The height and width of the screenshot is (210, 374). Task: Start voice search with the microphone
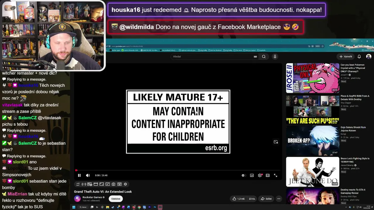275,57
